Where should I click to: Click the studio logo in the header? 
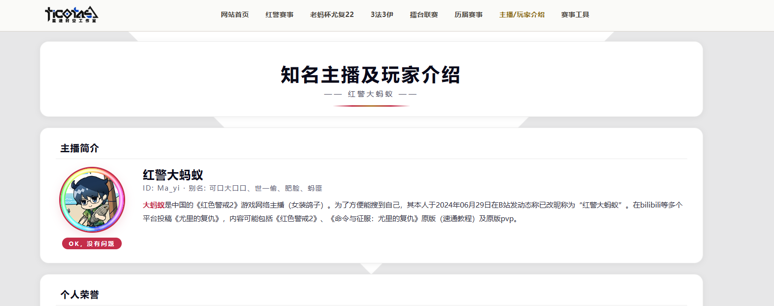click(x=71, y=15)
